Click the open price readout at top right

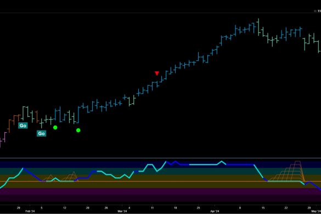point(318,11)
